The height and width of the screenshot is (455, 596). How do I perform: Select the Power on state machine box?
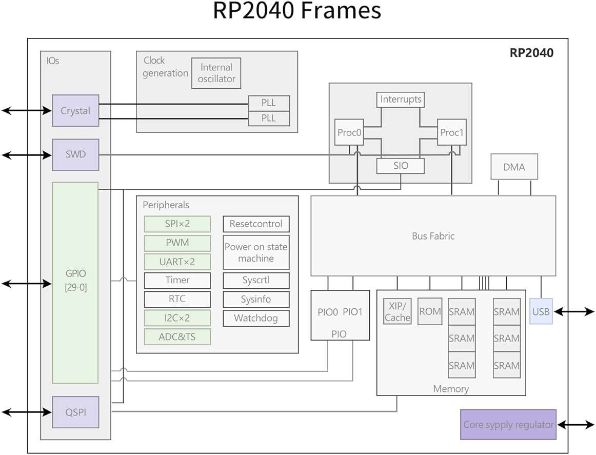pos(256,252)
